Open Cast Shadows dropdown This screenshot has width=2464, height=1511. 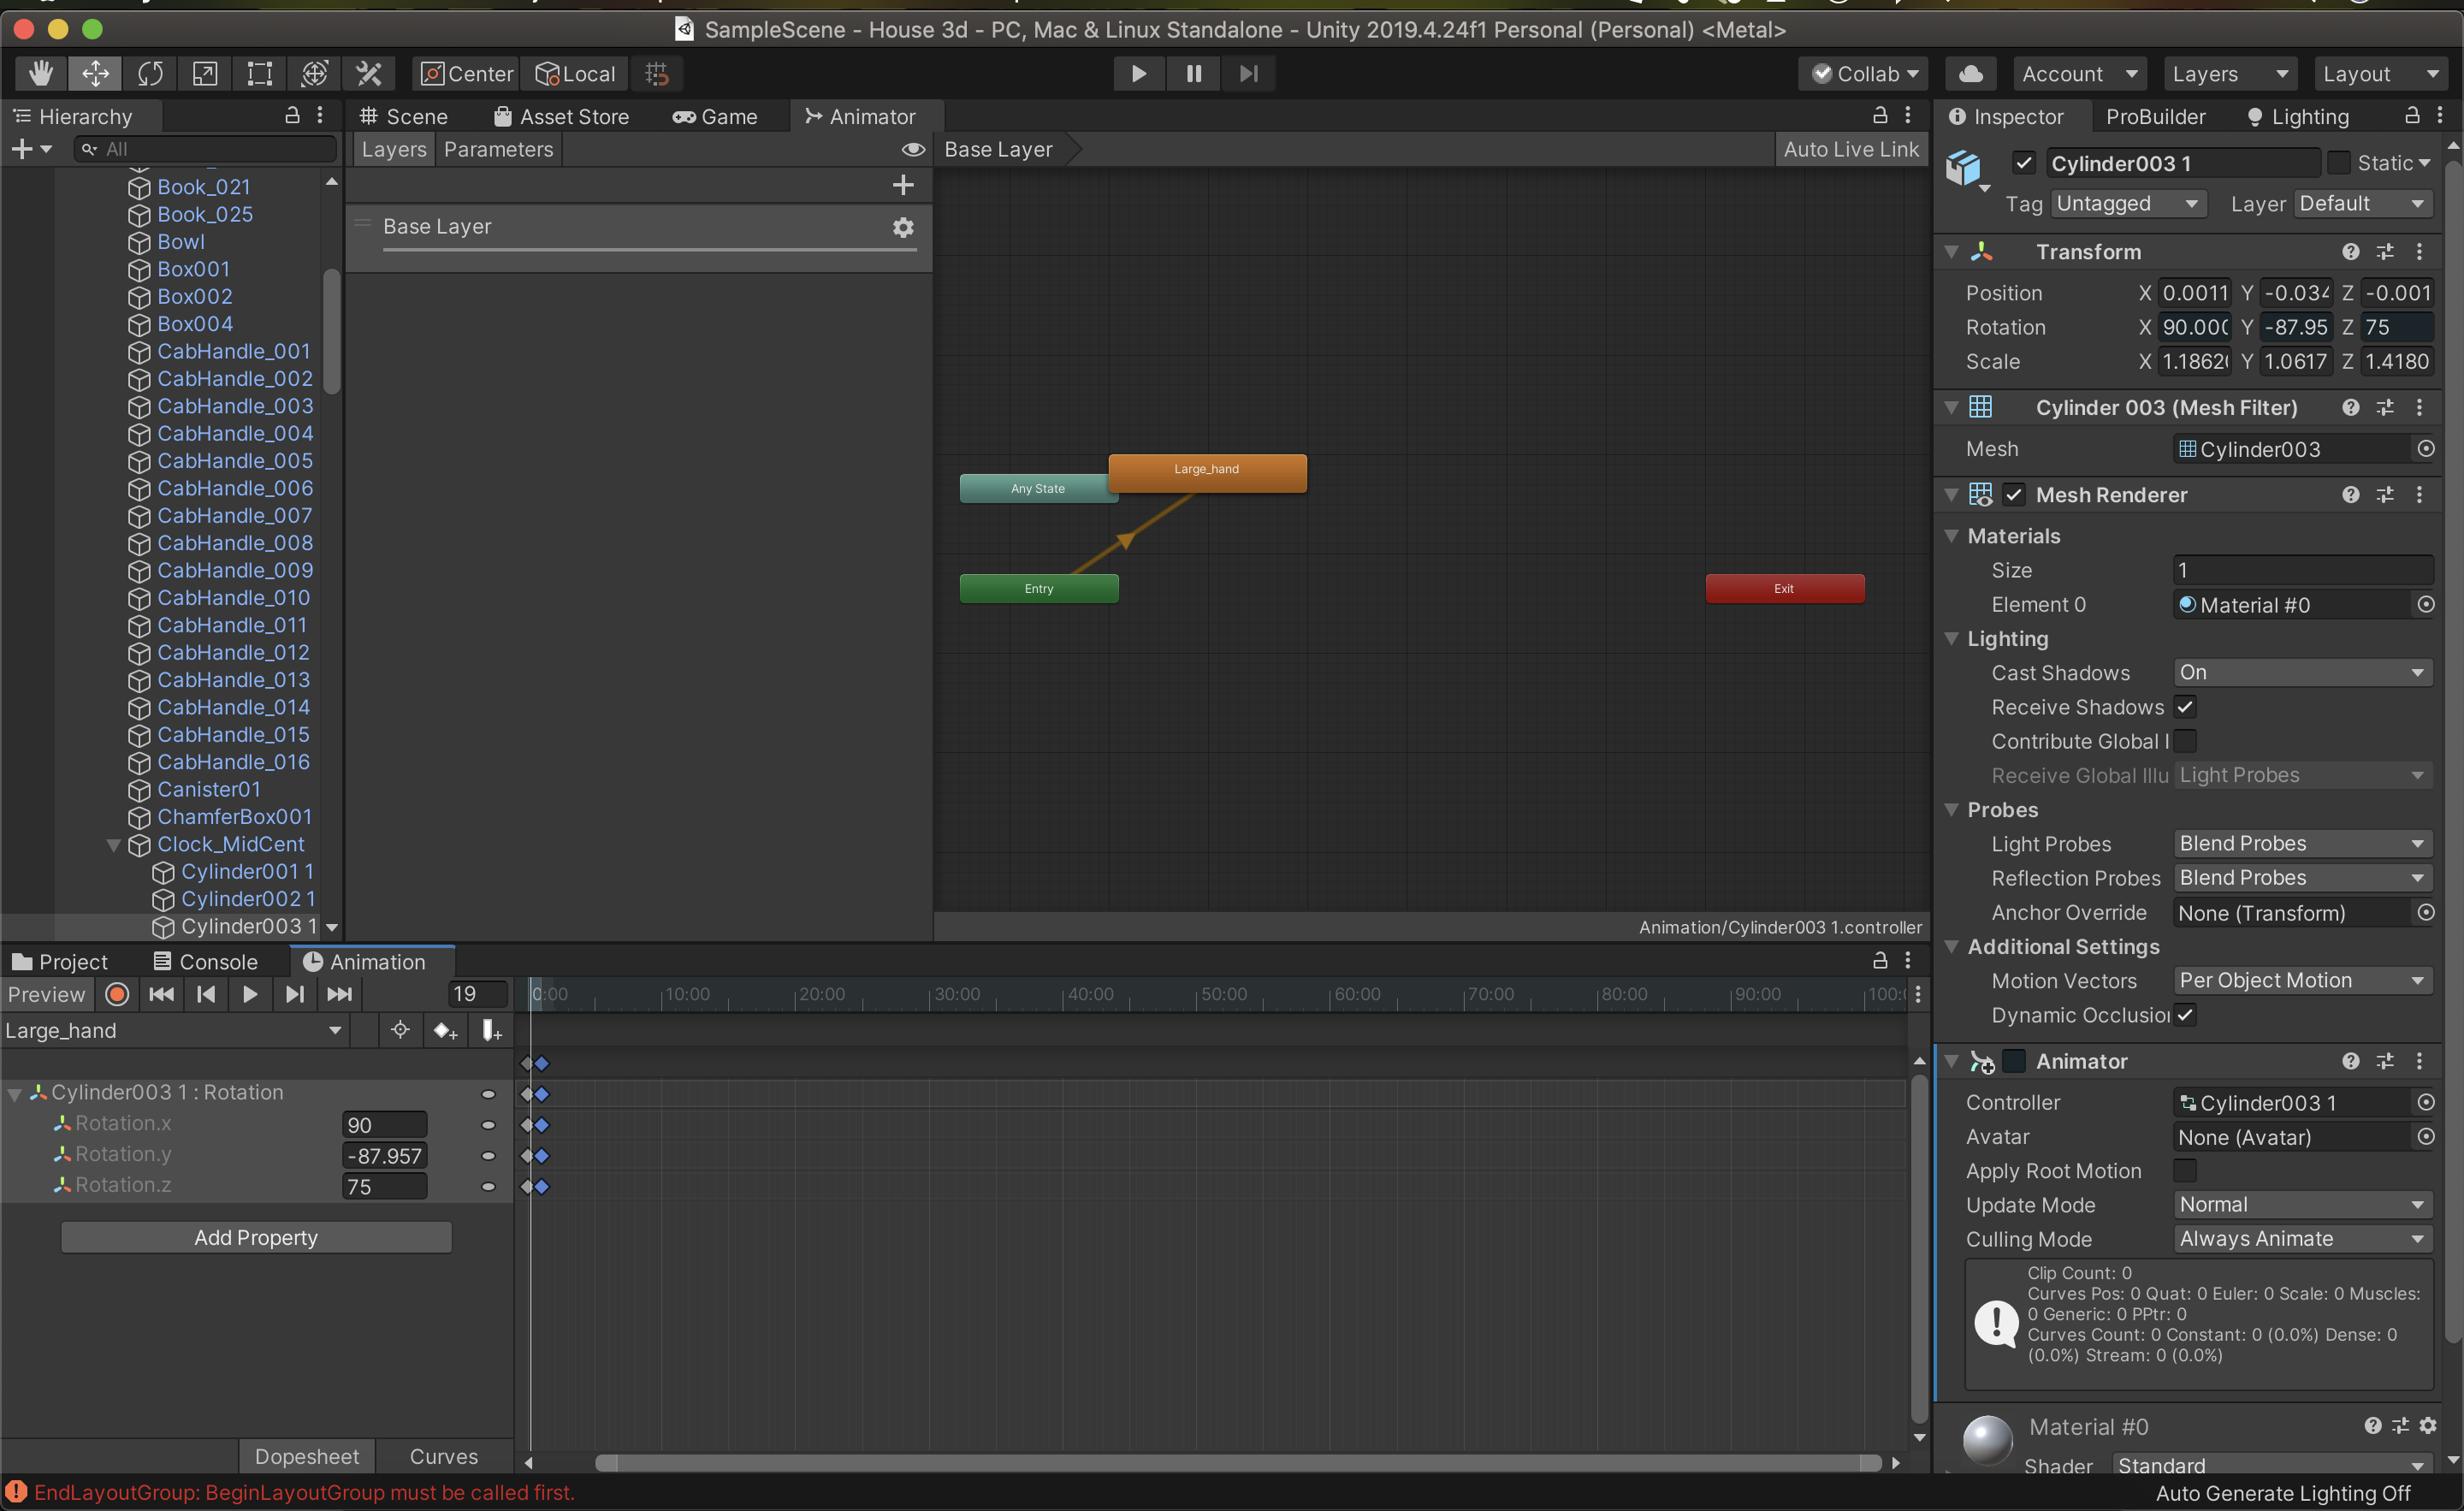(x=2303, y=673)
